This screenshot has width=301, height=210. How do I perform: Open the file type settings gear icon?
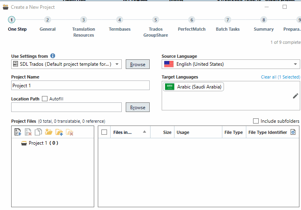click(293, 132)
